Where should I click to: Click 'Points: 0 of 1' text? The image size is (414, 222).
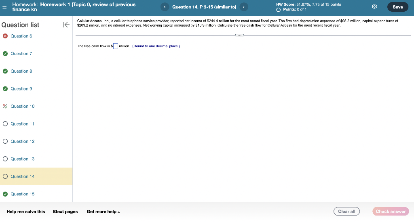295,10
